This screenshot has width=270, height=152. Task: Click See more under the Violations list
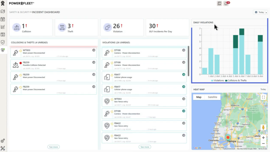(x=144, y=147)
